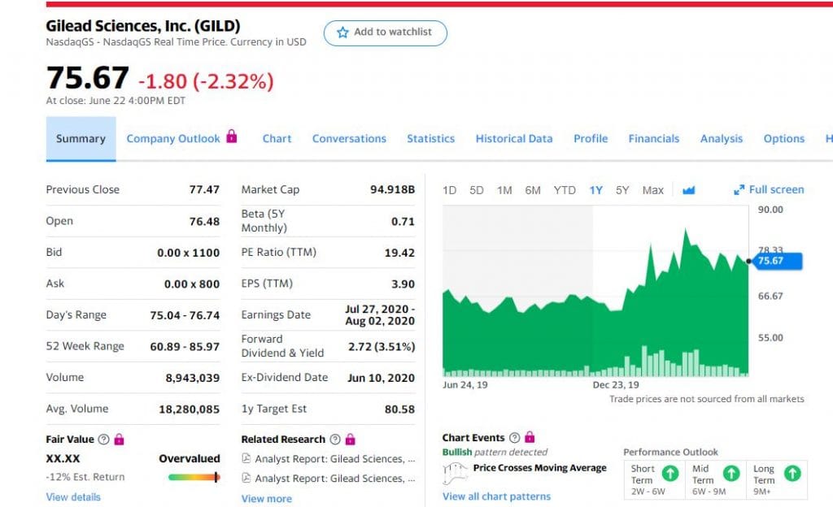Click View more under Related Research
833x507 pixels.
[x=267, y=499]
